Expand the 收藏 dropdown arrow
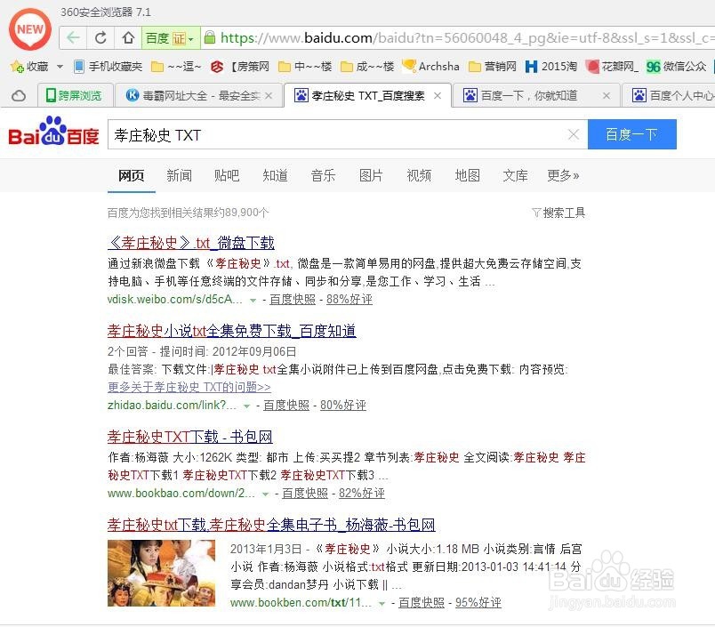Image resolution: width=715 pixels, height=627 pixels. pos(60,67)
